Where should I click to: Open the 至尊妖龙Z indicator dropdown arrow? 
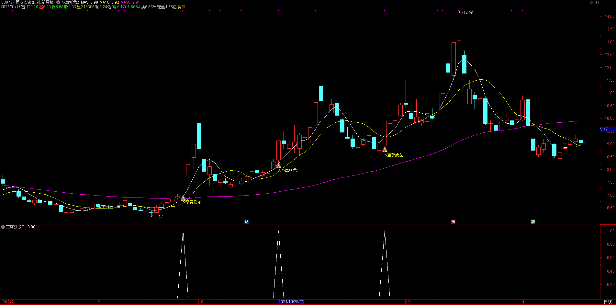pyautogui.click(x=58, y=2)
